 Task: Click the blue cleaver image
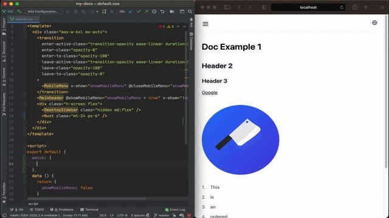(241, 140)
